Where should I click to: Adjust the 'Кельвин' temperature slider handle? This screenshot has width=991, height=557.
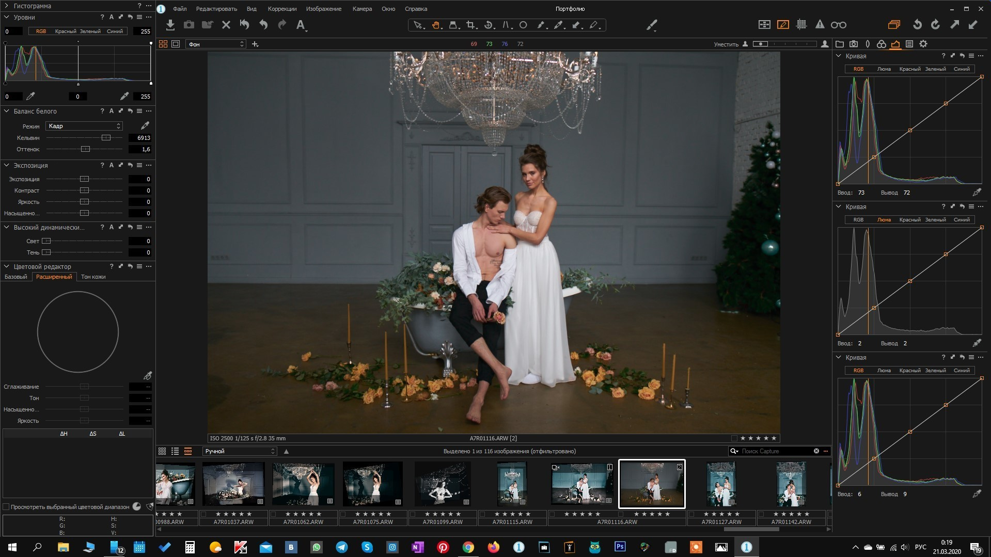coord(106,138)
